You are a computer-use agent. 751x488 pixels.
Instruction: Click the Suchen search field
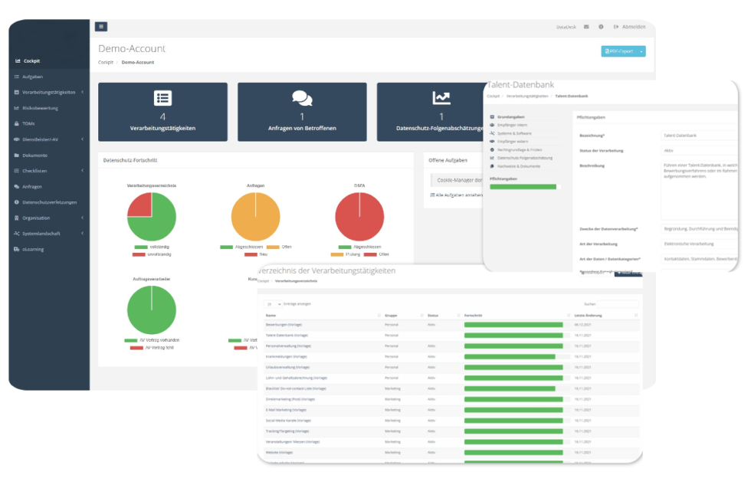617,303
